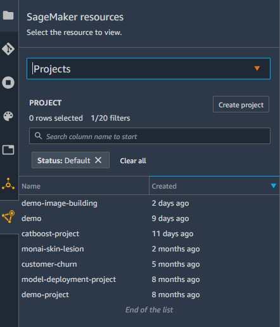Select the SageMaker resources sidebar icon
280x327 pixels.
click(8, 217)
